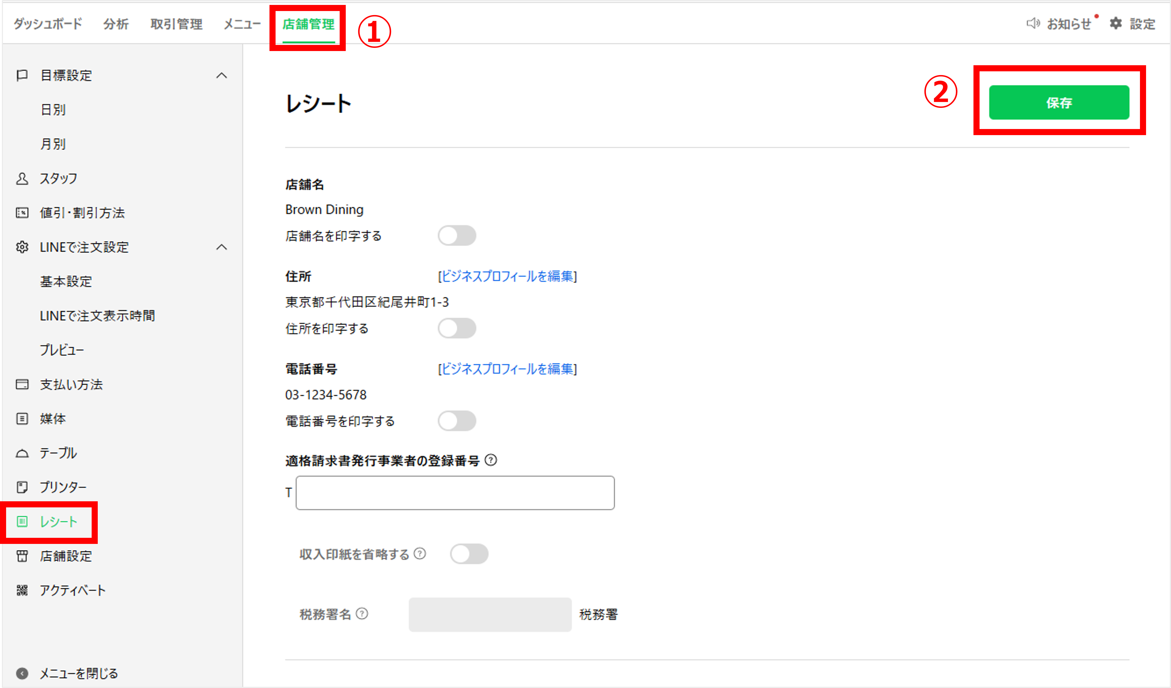Open 支払い方法 in sidebar
The height and width of the screenshot is (688, 1171).
(71, 384)
